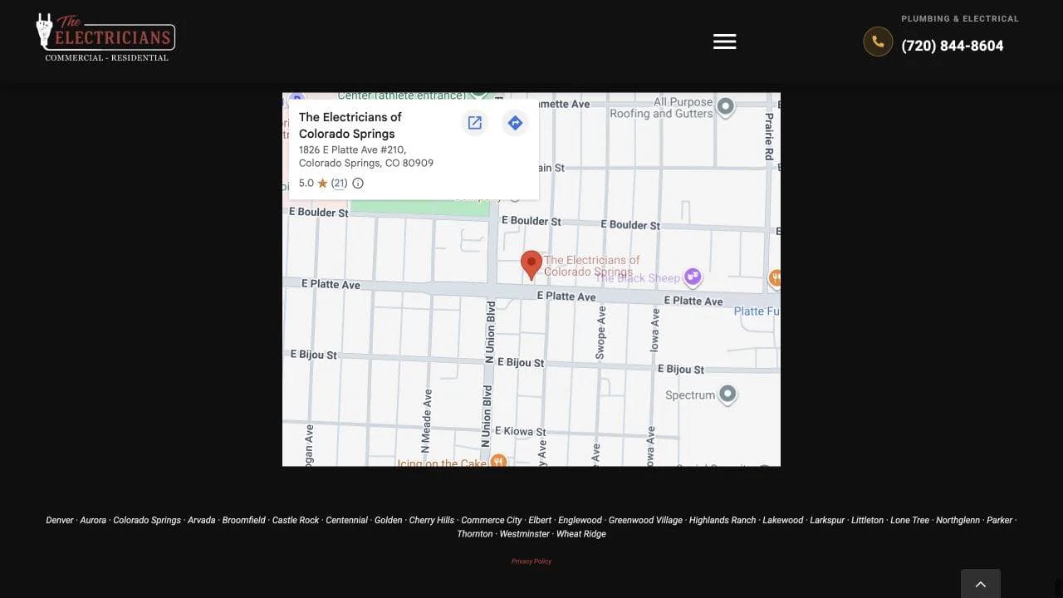The image size is (1063, 598).
Task: Select All Purpose Roofing and Gutters marker
Action: pos(726,106)
